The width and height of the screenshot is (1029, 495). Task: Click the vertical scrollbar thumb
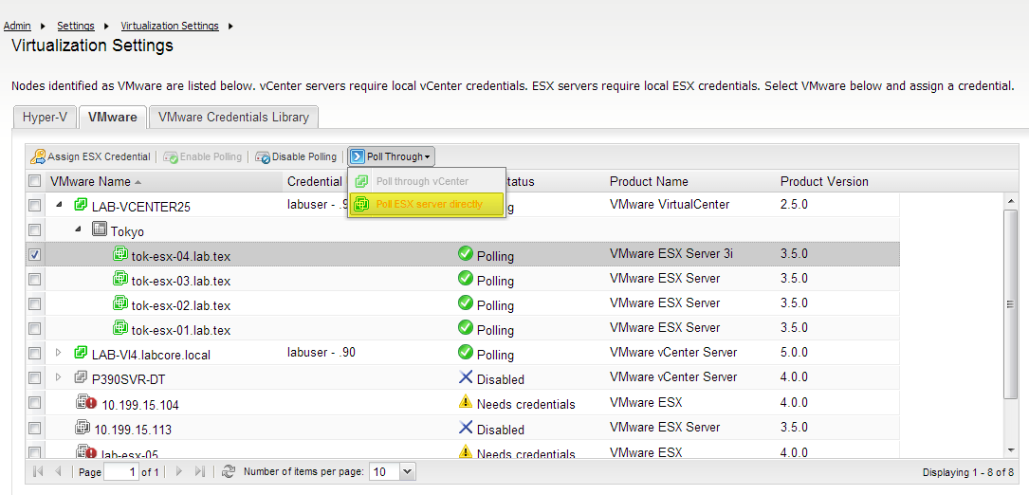point(1010,304)
